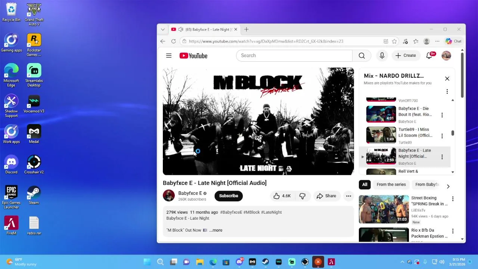
Task: Open options for Rio x Bfb Da Packman video
Action: 453,231
